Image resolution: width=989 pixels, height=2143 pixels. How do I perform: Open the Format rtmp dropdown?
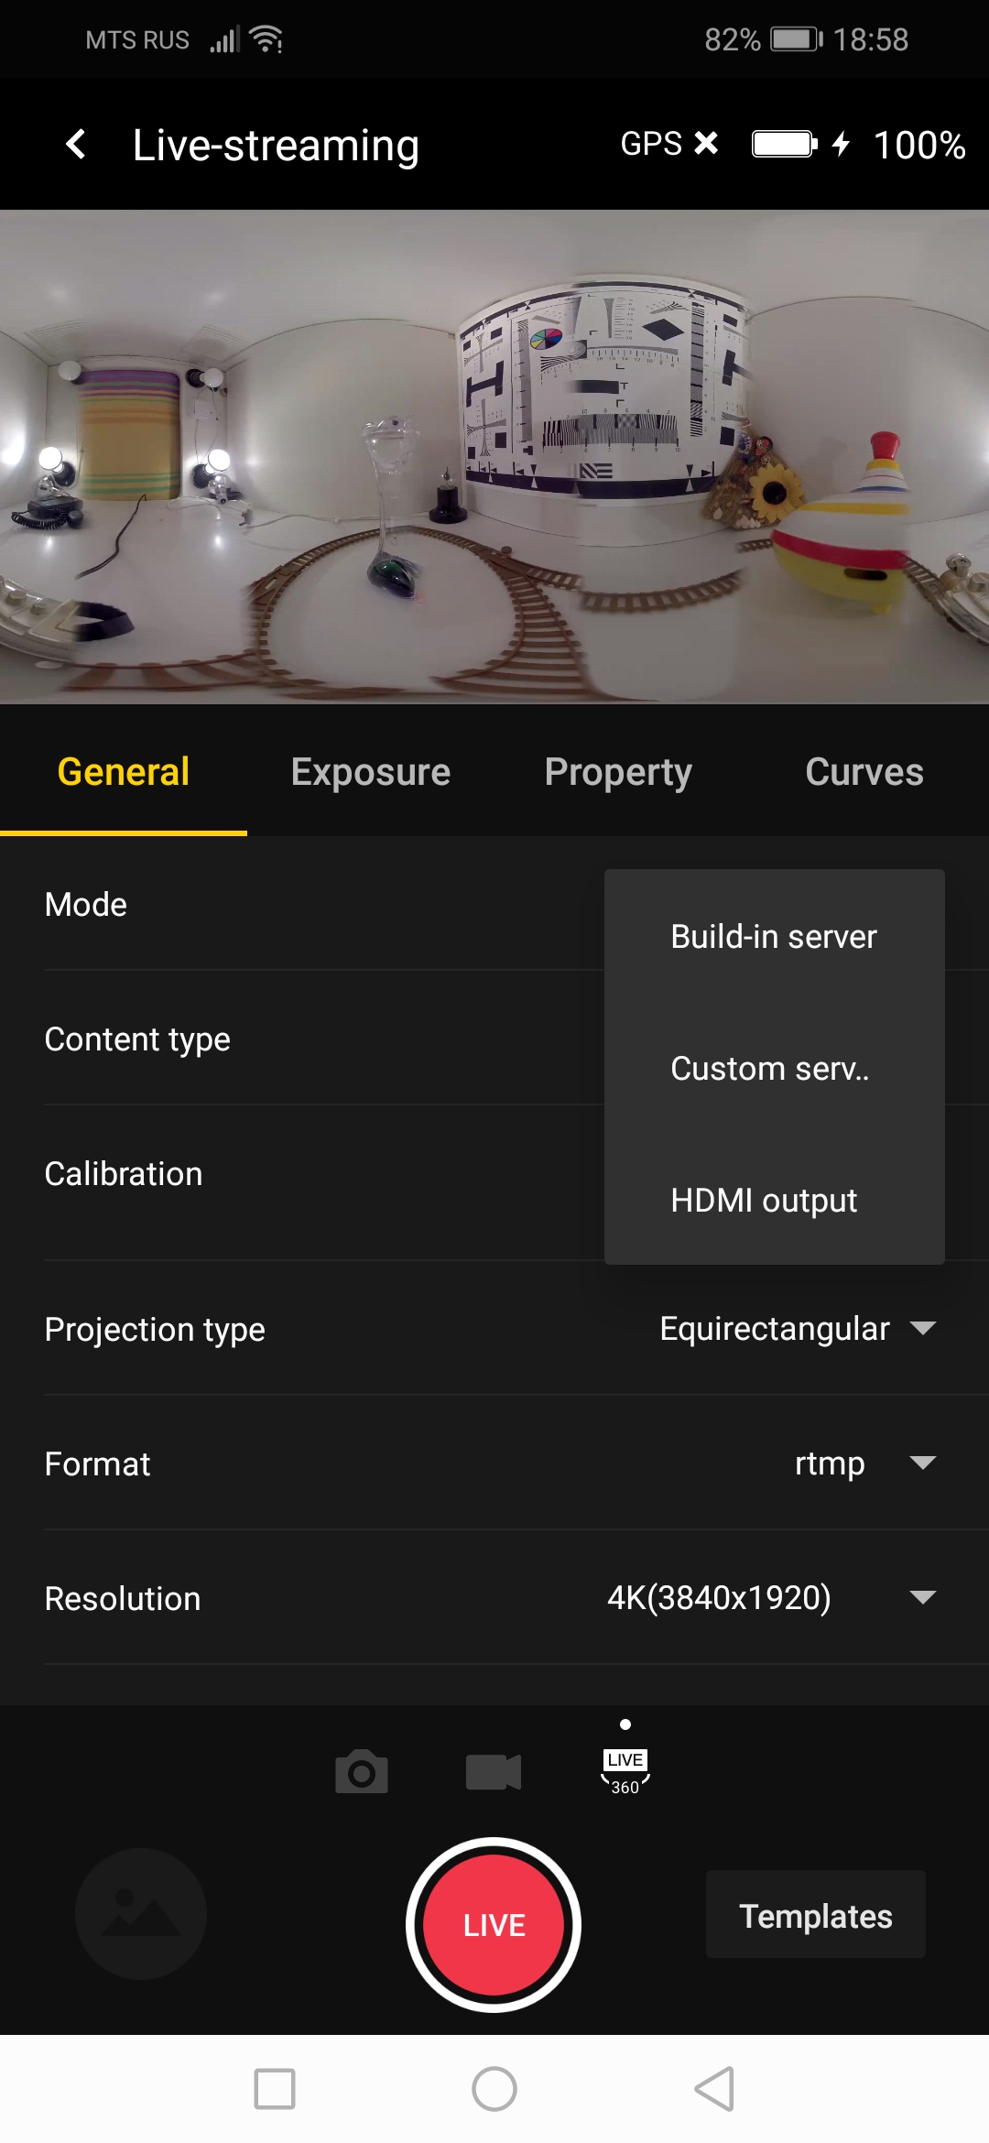[x=864, y=1463]
